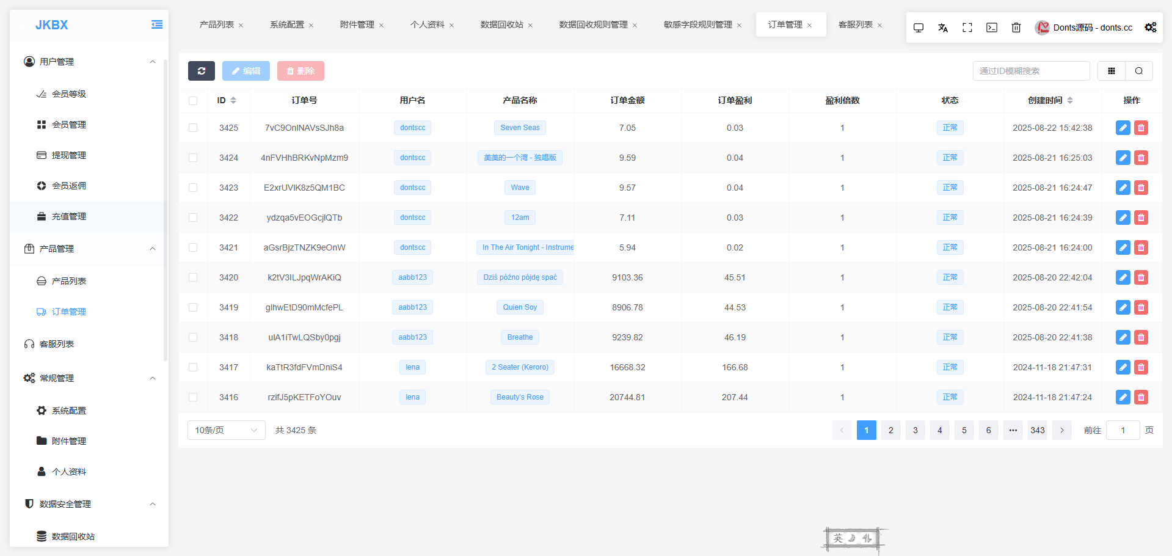Collapse the sidebar with the menu fold icon
1172x556 pixels.
tap(157, 24)
